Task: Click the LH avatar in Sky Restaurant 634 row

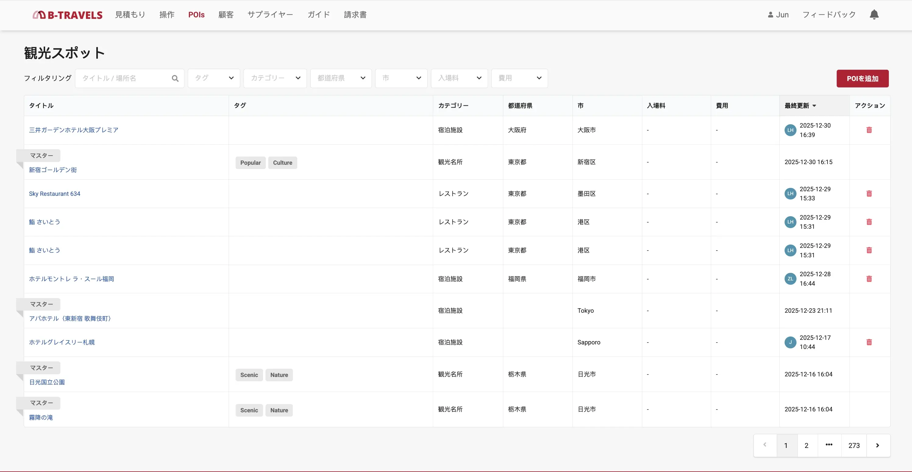Action: (790, 194)
